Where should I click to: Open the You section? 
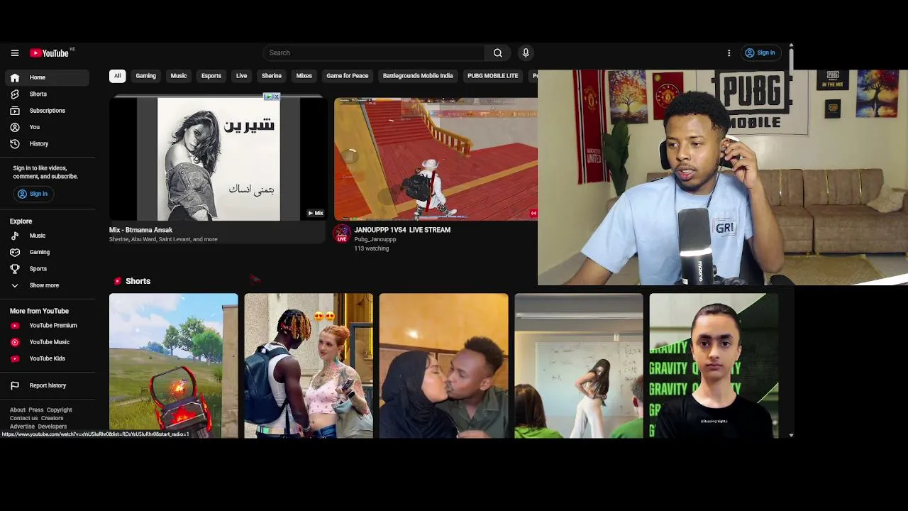click(48, 127)
